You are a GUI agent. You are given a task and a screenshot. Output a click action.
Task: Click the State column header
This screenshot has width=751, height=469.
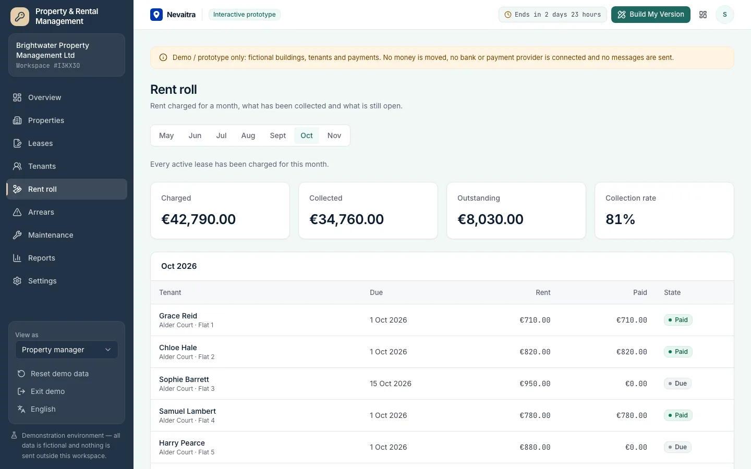pos(672,292)
